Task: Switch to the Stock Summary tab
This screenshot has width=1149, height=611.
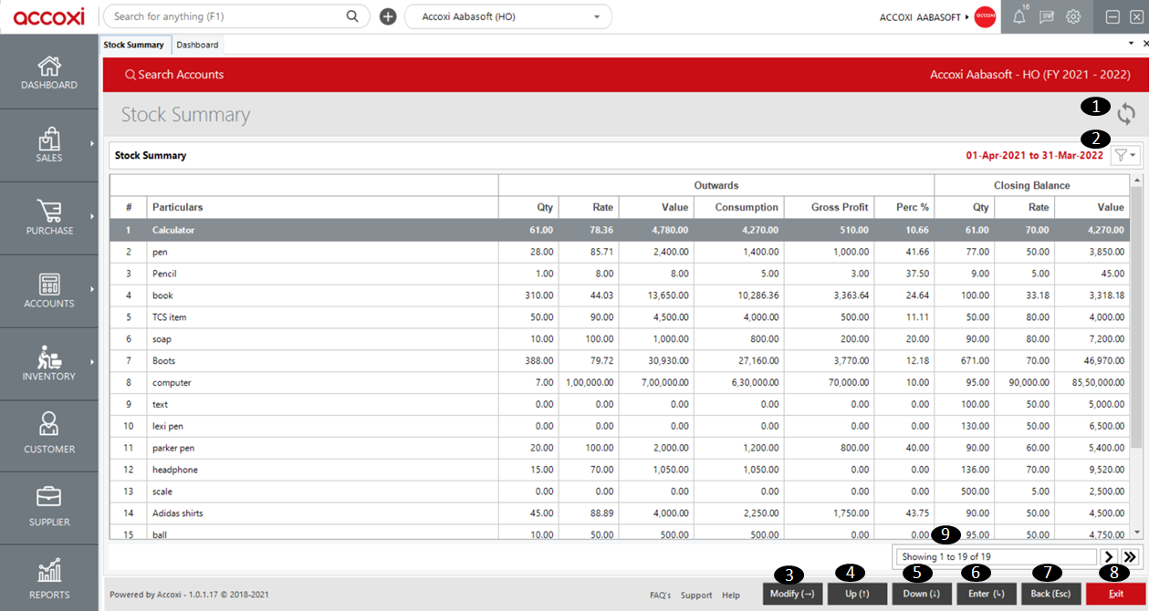Action: point(134,45)
